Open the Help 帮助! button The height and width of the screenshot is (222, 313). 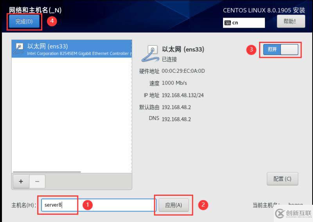coord(291,21)
